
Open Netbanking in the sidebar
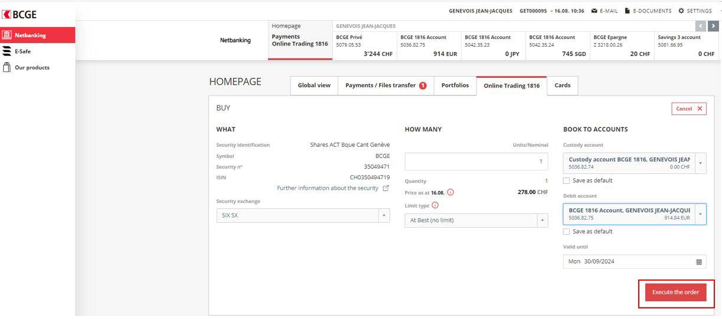38,35
